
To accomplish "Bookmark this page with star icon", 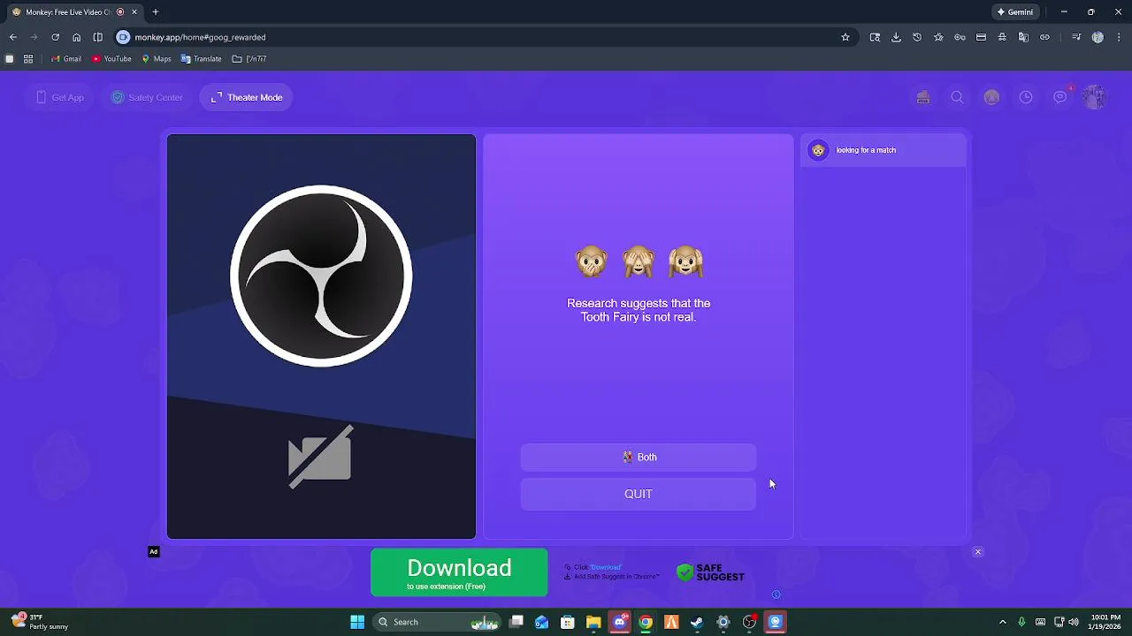I will click(845, 37).
